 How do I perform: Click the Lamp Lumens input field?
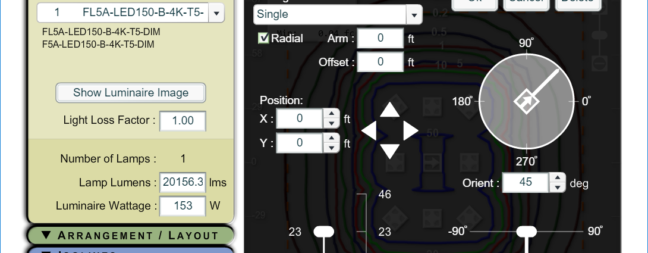tap(183, 182)
